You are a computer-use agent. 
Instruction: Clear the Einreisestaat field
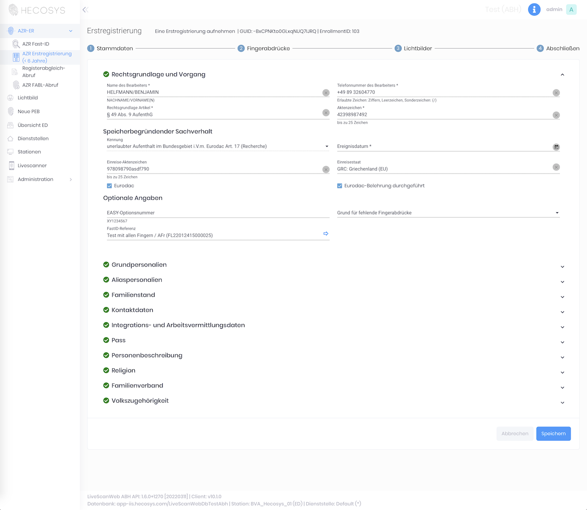point(556,168)
